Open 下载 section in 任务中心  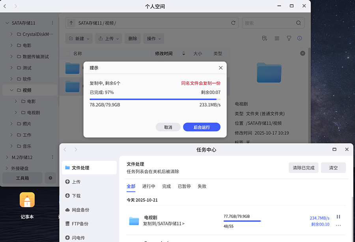point(89,195)
